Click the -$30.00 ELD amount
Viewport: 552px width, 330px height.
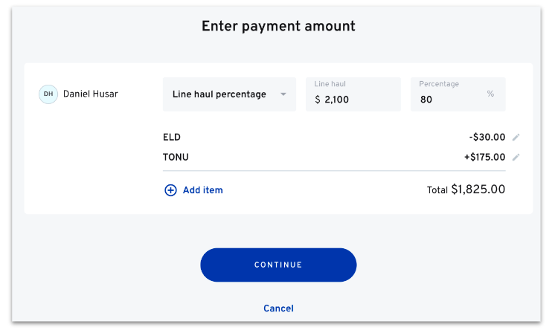click(x=487, y=137)
